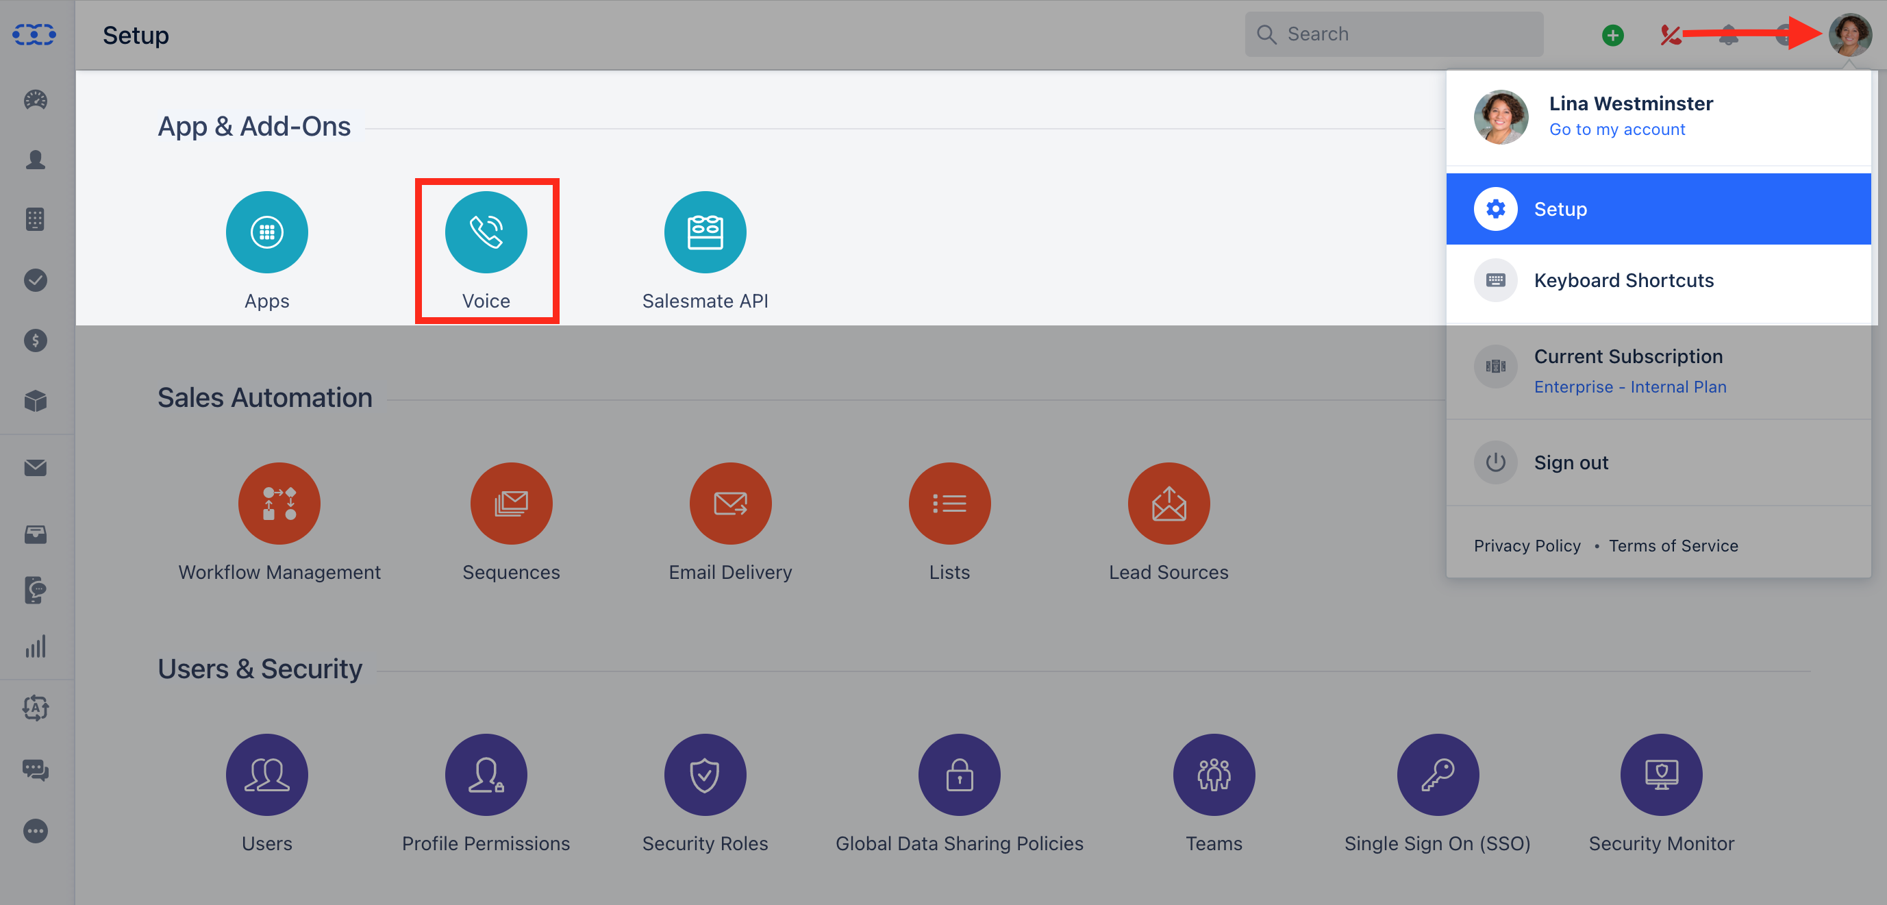
Task: Open the Voice setup icon
Action: [486, 232]
